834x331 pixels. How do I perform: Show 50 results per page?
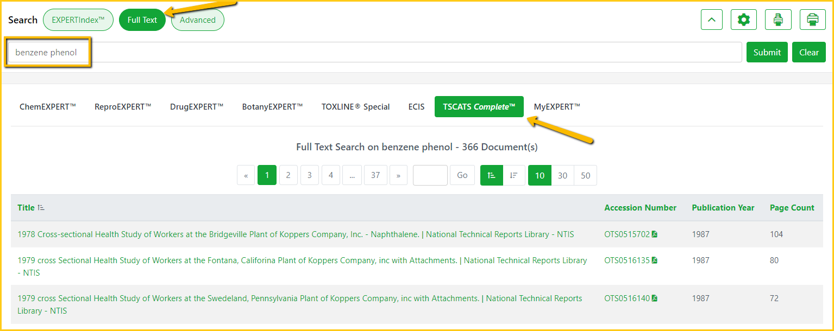(x=585, y=175)
